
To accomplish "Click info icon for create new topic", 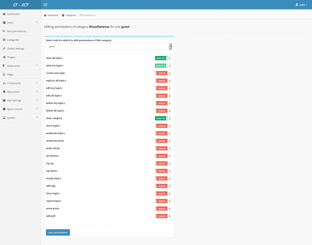I will [x=170, y=73].
